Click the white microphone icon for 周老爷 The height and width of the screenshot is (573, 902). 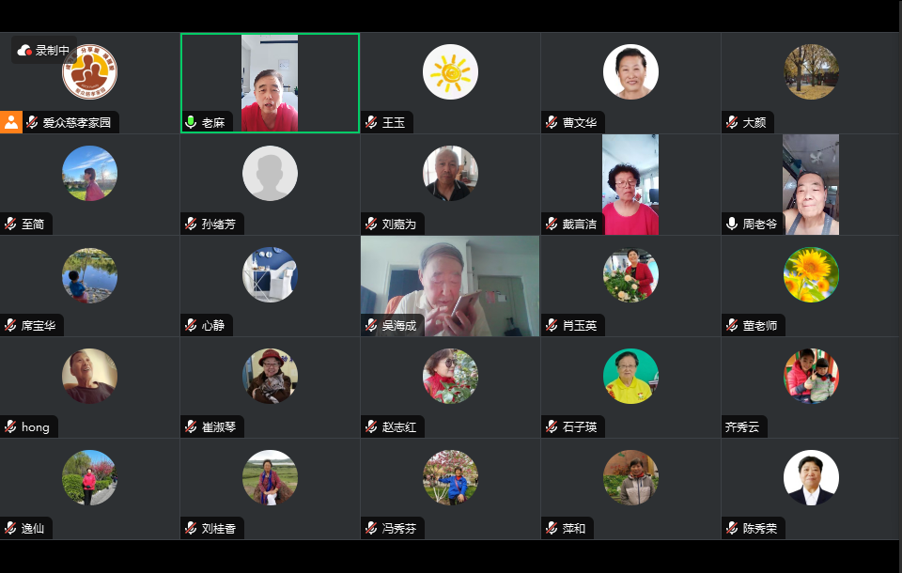[x=732, y=224]
